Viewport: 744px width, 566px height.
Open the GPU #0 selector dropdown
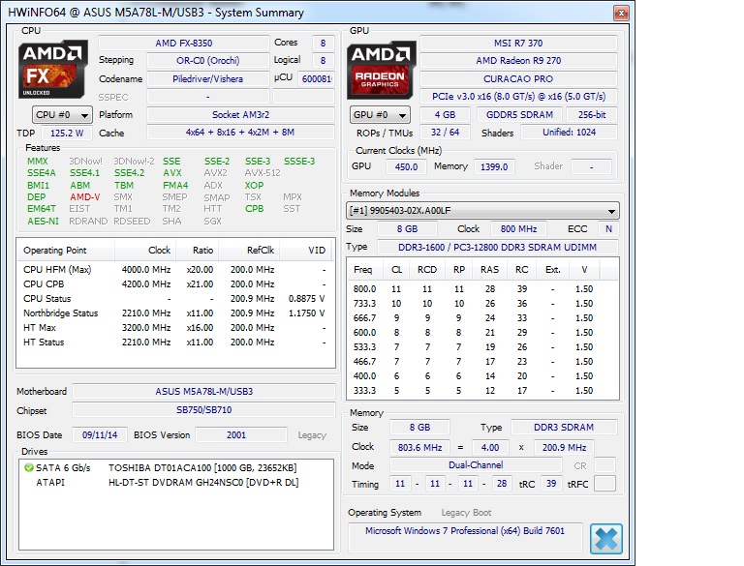tap(381, 115)
